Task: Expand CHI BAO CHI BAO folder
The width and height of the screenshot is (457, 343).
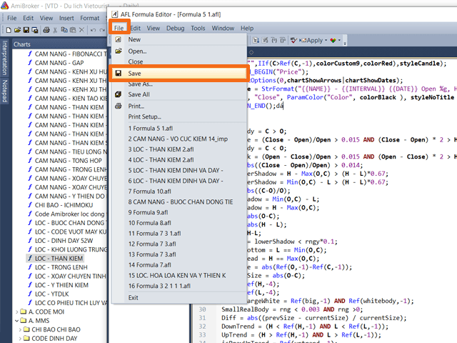Action: 20,329
